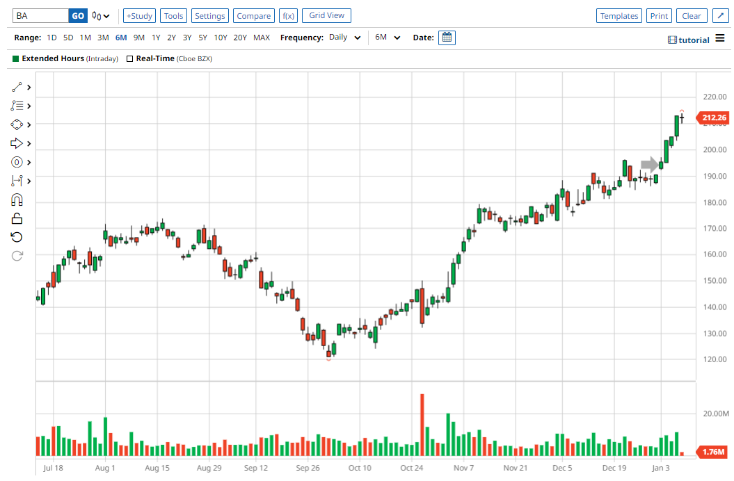Open the Fibonacci list tool icon
This screenshot has height=481, width=734.
[x=17, y=106]
